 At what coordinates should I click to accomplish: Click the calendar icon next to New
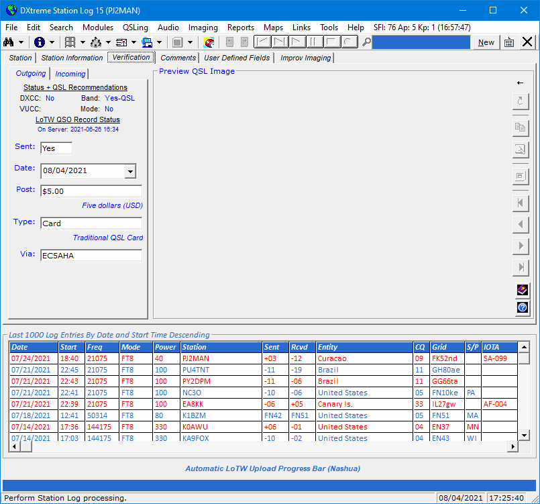(x=508, y=42)
